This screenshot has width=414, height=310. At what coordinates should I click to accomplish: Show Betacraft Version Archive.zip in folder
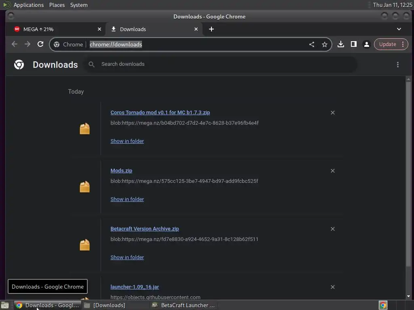[x=127, y=257]
